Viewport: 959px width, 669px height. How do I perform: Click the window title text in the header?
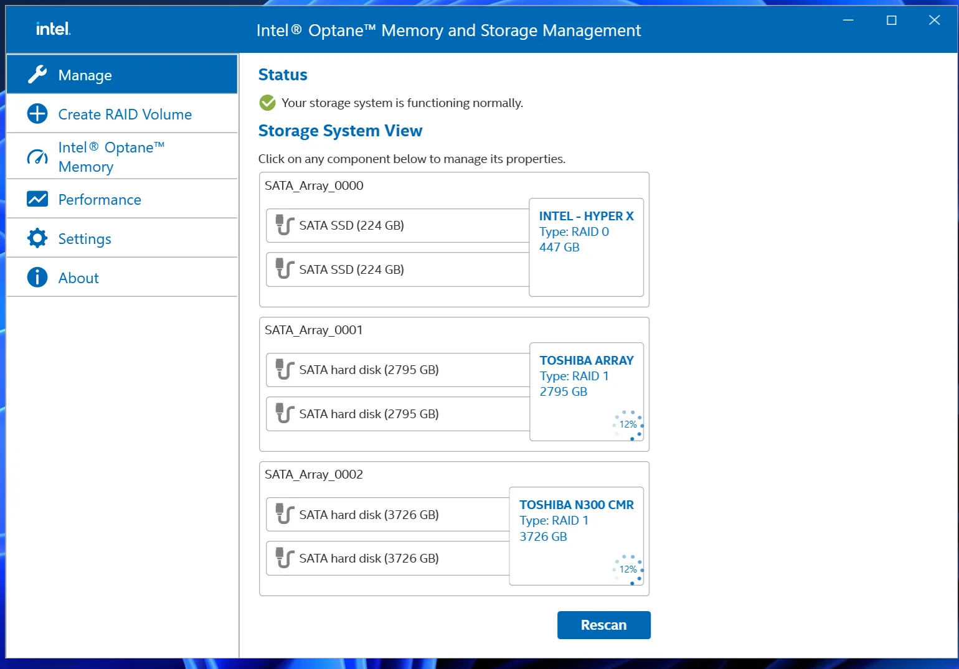(x=448, y=30)
